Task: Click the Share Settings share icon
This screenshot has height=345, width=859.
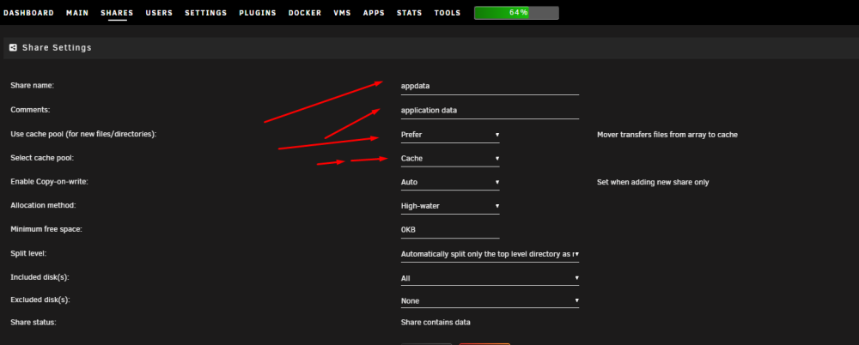Action: (x=13, y=48)
